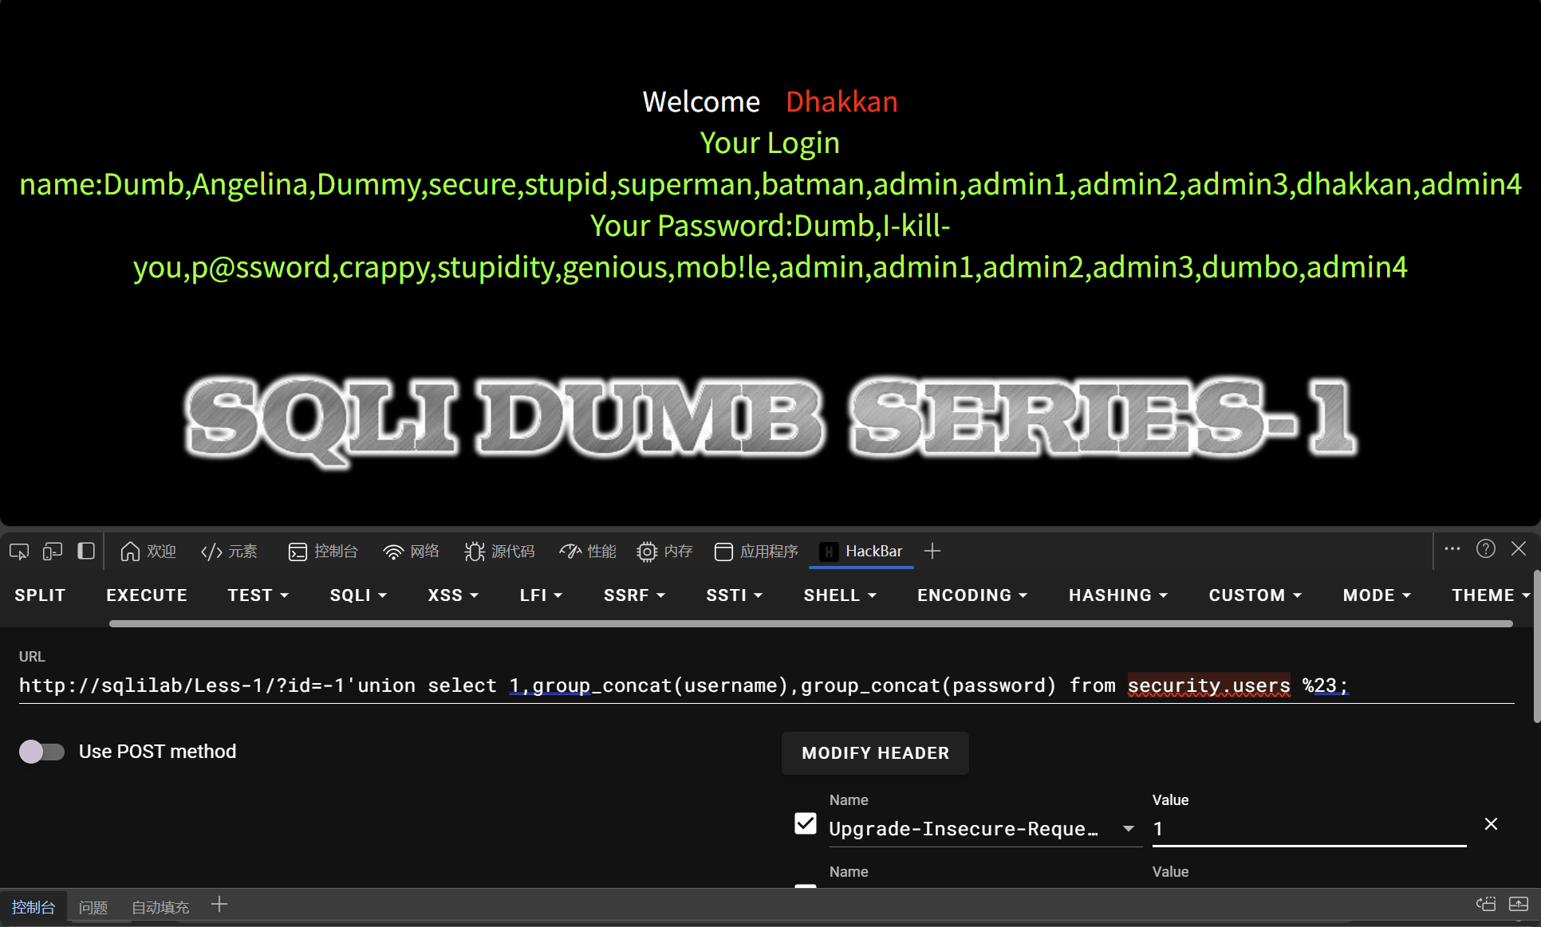Select the 自动填充 autofill drawer tab
Screen dimensions: 1541x927
[160, 907]
